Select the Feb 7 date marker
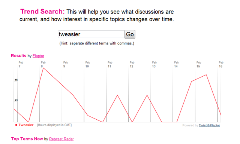The image size is (240, 144). click(x=21, y=64)
